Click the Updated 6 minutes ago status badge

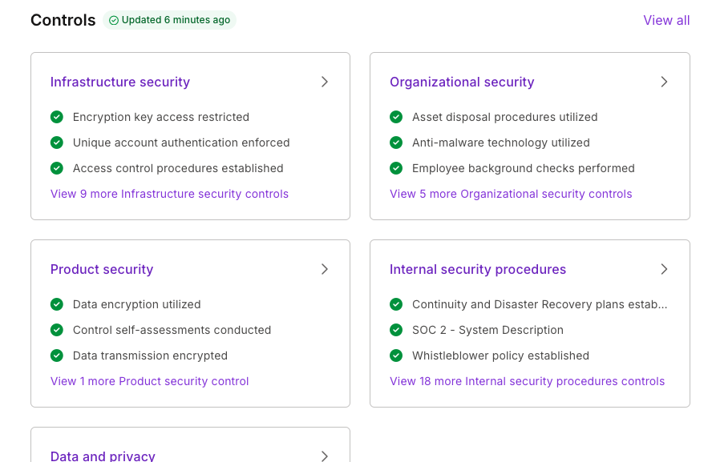(169, 20)
